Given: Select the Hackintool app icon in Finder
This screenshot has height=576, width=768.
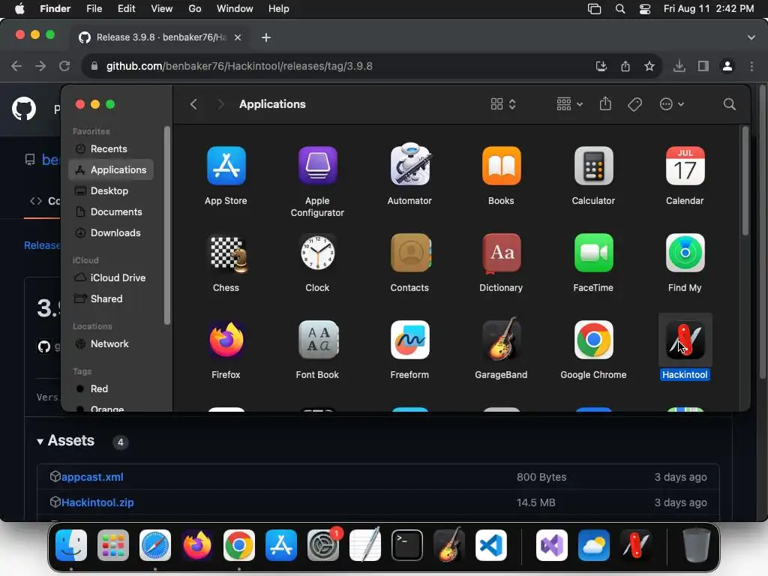Looking at the screenshot, I should tap(685, 340).
